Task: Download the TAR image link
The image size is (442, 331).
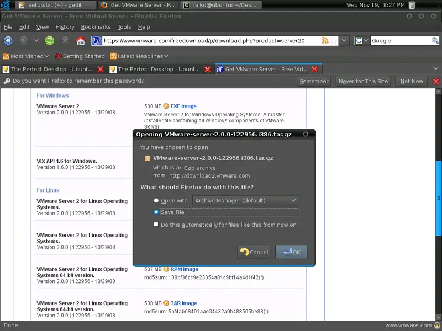Action: 183,303
